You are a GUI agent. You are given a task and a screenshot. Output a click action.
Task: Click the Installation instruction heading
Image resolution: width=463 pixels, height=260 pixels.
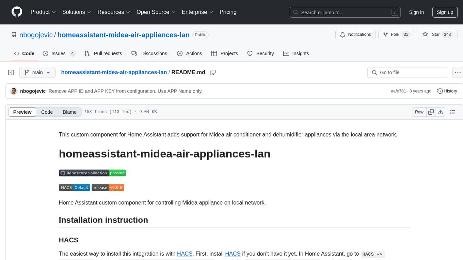click(103, 220)
